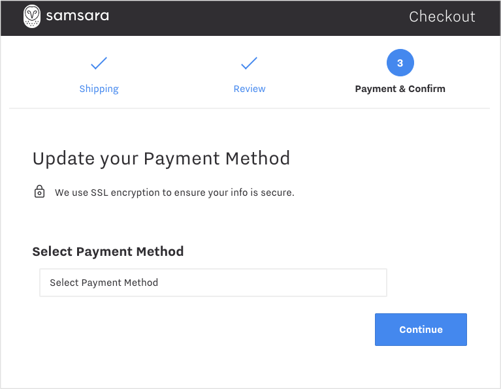Viewport: 501px width, 389px height.
Task: Click the Checkout title in the header
Action: (442, 16)
